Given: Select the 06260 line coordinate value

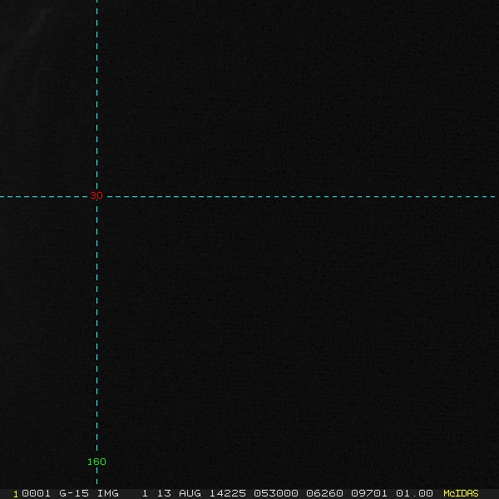Looking at the screenshot, I should pyautogui.click(x=325, y=493).
